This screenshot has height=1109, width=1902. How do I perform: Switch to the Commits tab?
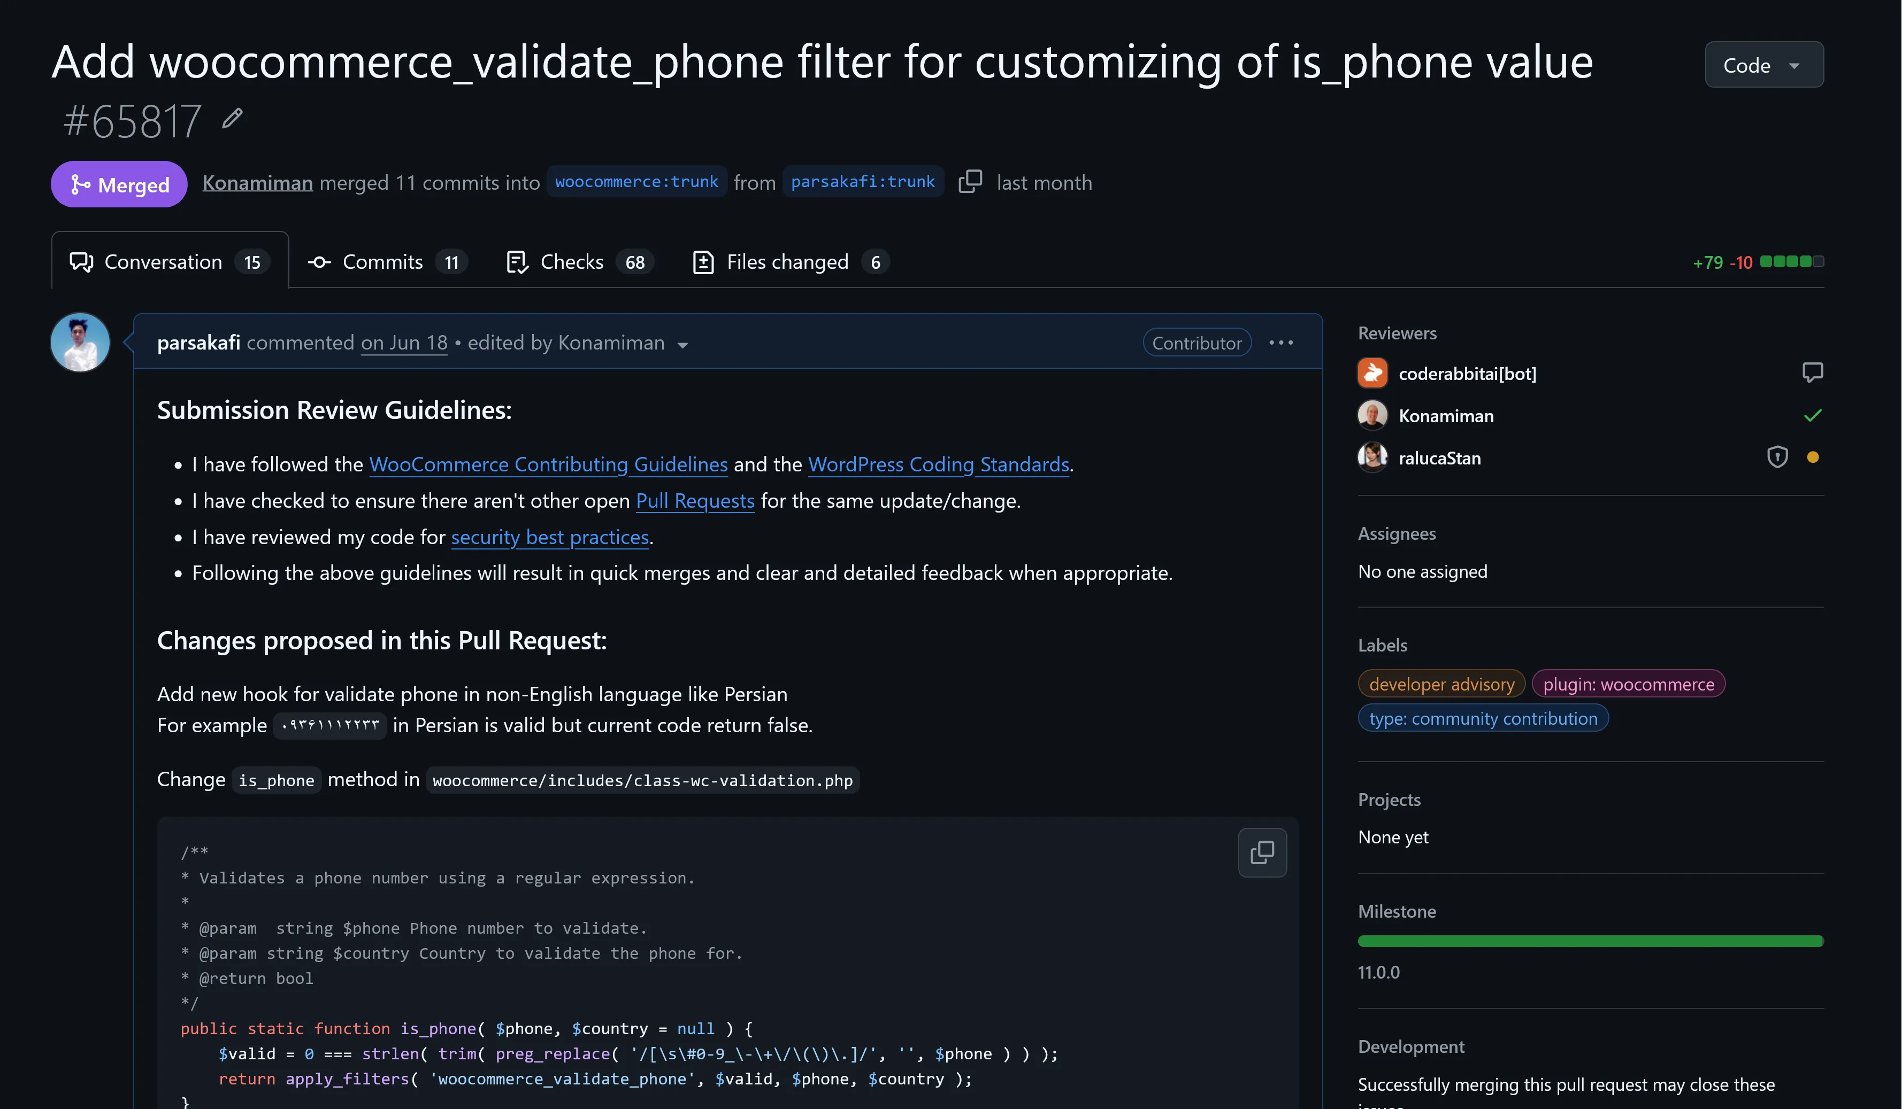pos(387,262)
